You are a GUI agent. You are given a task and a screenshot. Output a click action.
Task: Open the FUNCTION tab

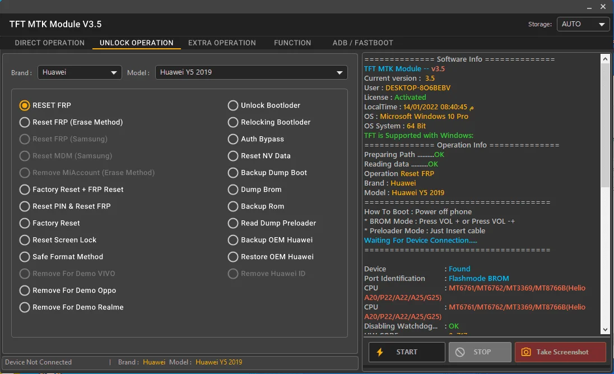coord(292,43)
